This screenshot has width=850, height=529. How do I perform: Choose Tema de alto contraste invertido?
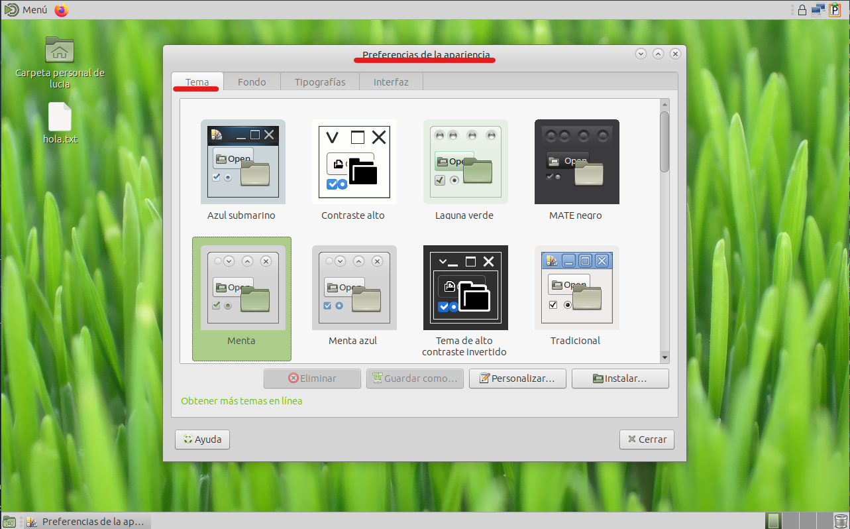point(465,288)
